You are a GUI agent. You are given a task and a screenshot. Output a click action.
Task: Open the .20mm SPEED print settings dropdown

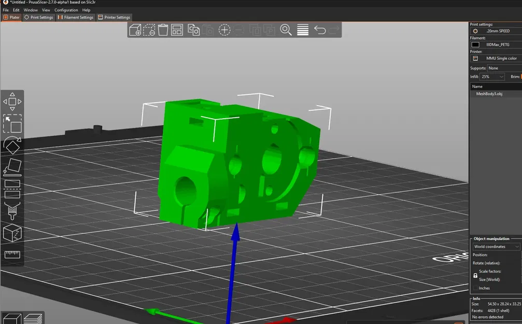click(x=497, y=31)
